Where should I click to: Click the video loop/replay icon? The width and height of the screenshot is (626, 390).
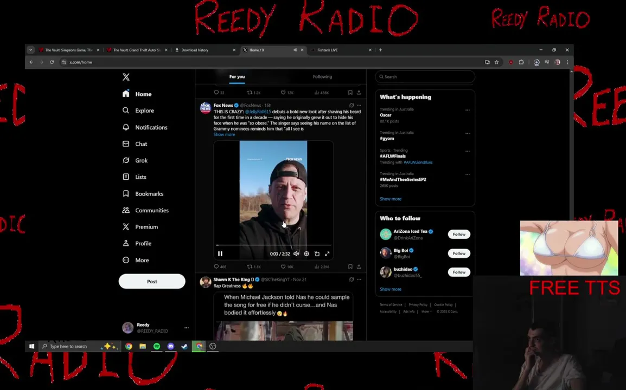point(317,253)
